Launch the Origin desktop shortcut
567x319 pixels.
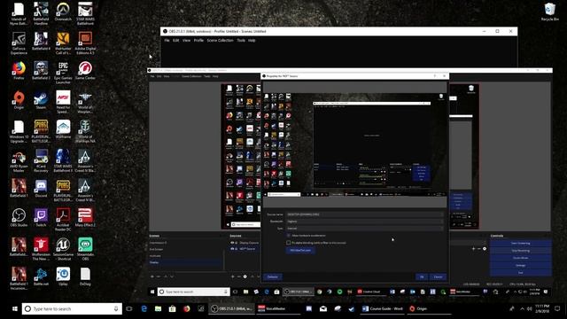point(19,100)
